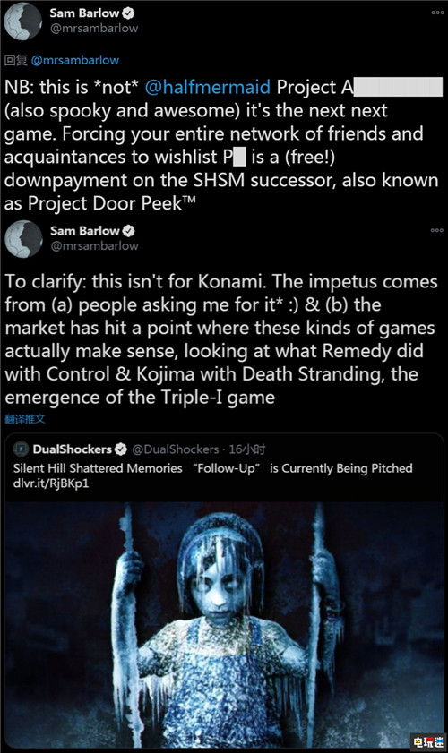Click quoted tweet headline about Shattered Memories

click(x=213, y=468)
